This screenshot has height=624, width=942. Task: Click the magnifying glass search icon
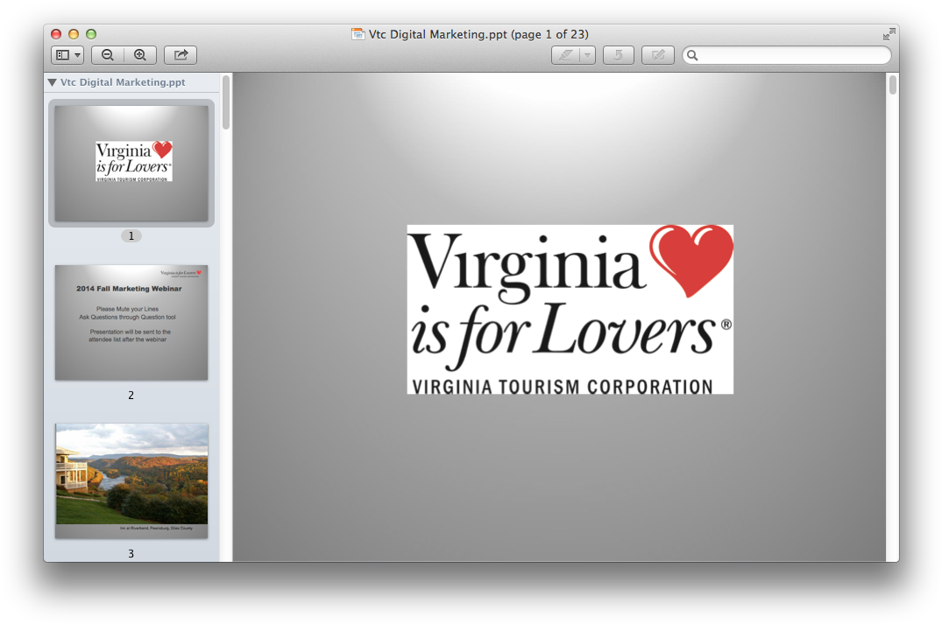[692, 55]
